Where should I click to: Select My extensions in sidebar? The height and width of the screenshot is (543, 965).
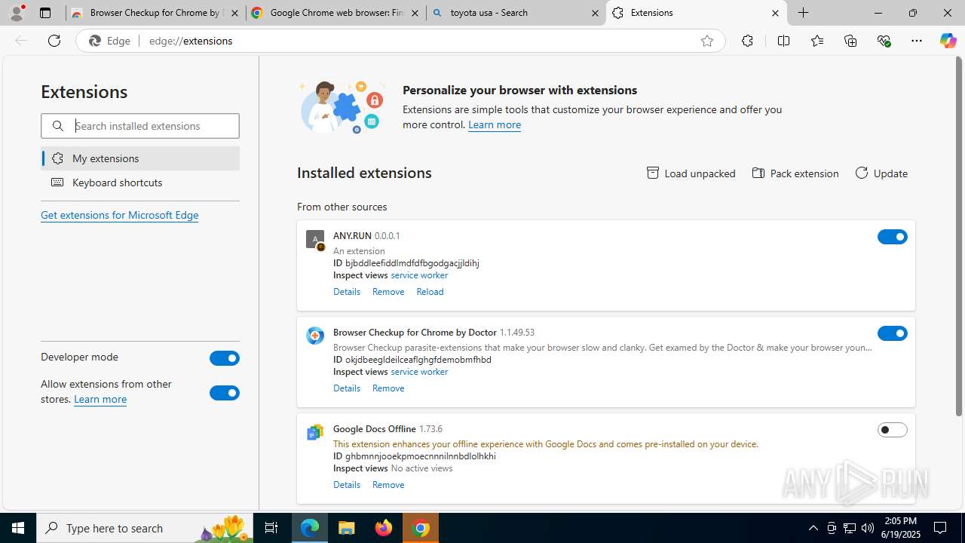pyautogui.click(x=140, y=158)
